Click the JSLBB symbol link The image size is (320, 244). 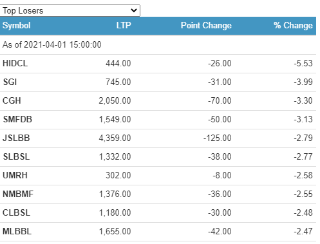coord(16,138)
